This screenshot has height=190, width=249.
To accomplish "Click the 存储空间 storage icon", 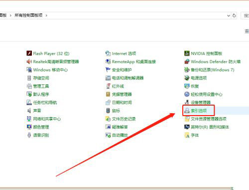I will point(29,78).
